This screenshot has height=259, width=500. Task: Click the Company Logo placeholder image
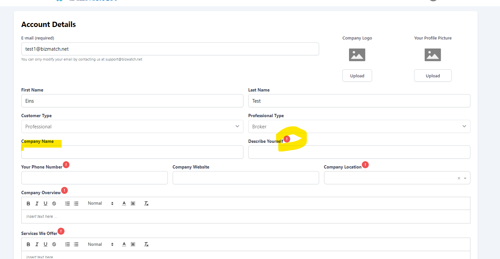click(357, 55)
